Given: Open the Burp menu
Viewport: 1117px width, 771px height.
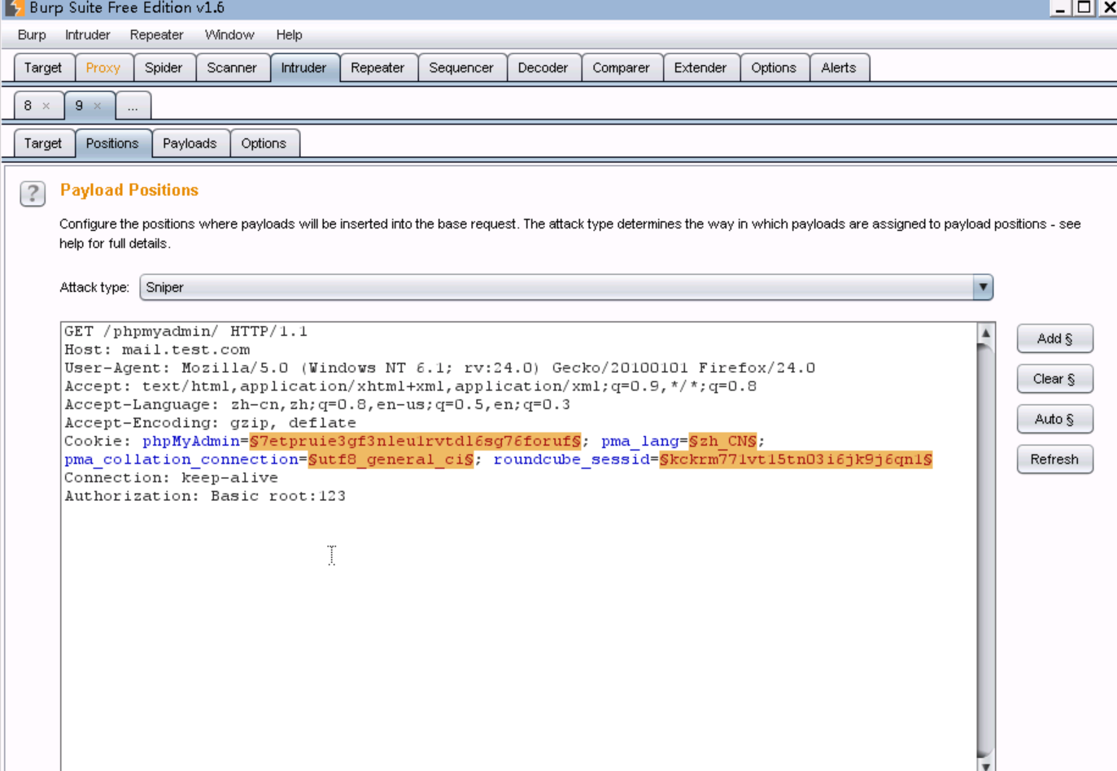Looking at the screenshot, I should [32, 35].
